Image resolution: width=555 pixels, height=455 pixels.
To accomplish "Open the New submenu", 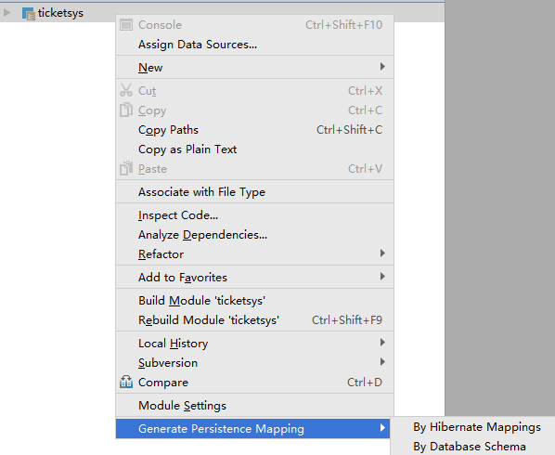I will 254,67.
